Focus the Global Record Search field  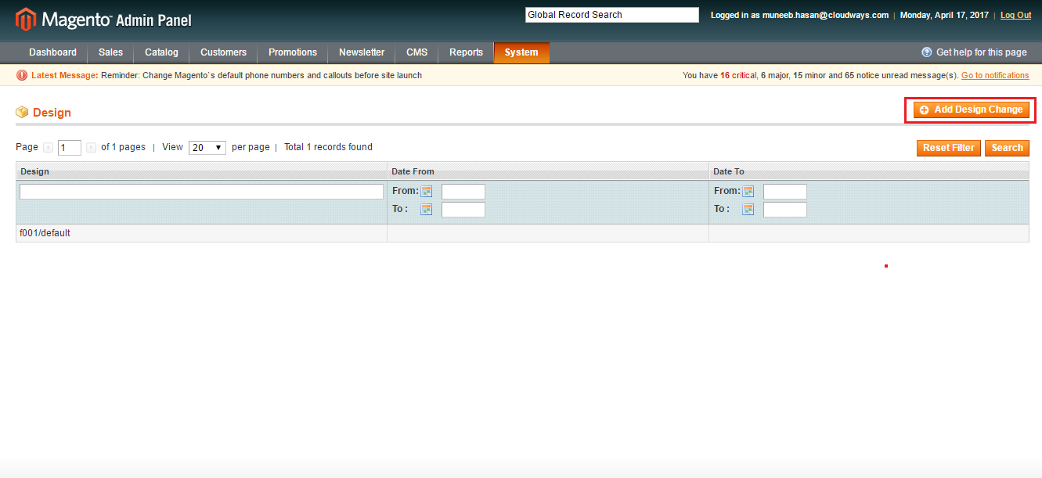(x=611, y=15)
